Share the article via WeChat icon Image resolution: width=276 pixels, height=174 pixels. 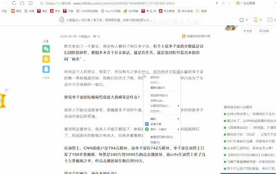coord(46,49)
